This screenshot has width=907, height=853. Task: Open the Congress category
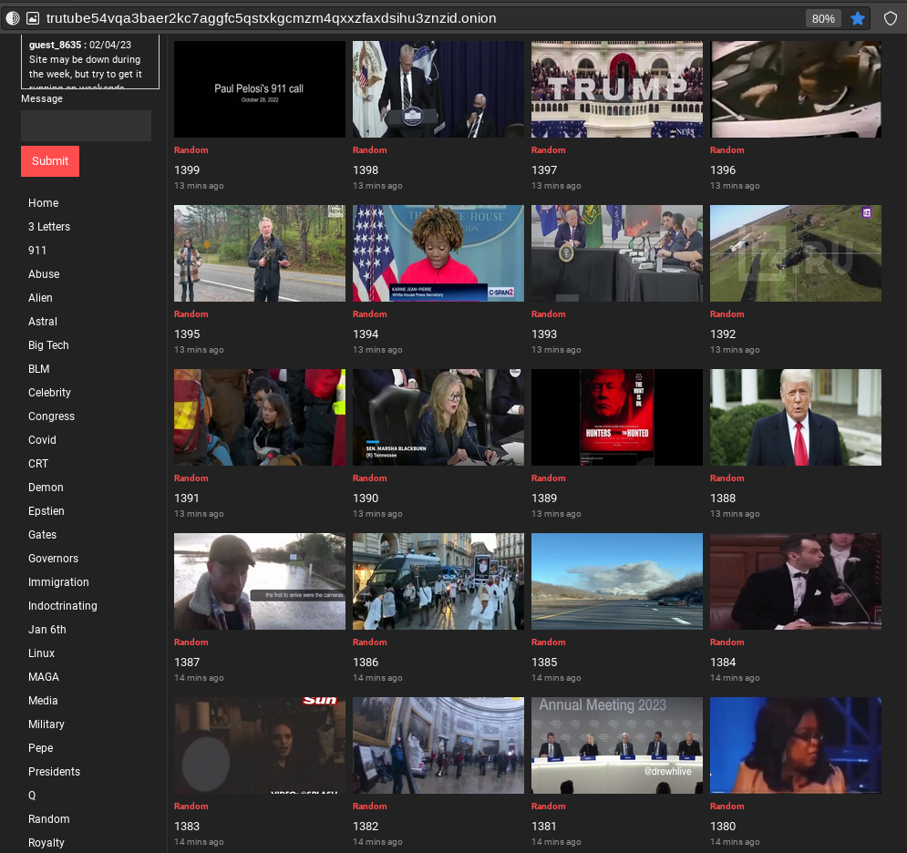[x=51, y=416]
